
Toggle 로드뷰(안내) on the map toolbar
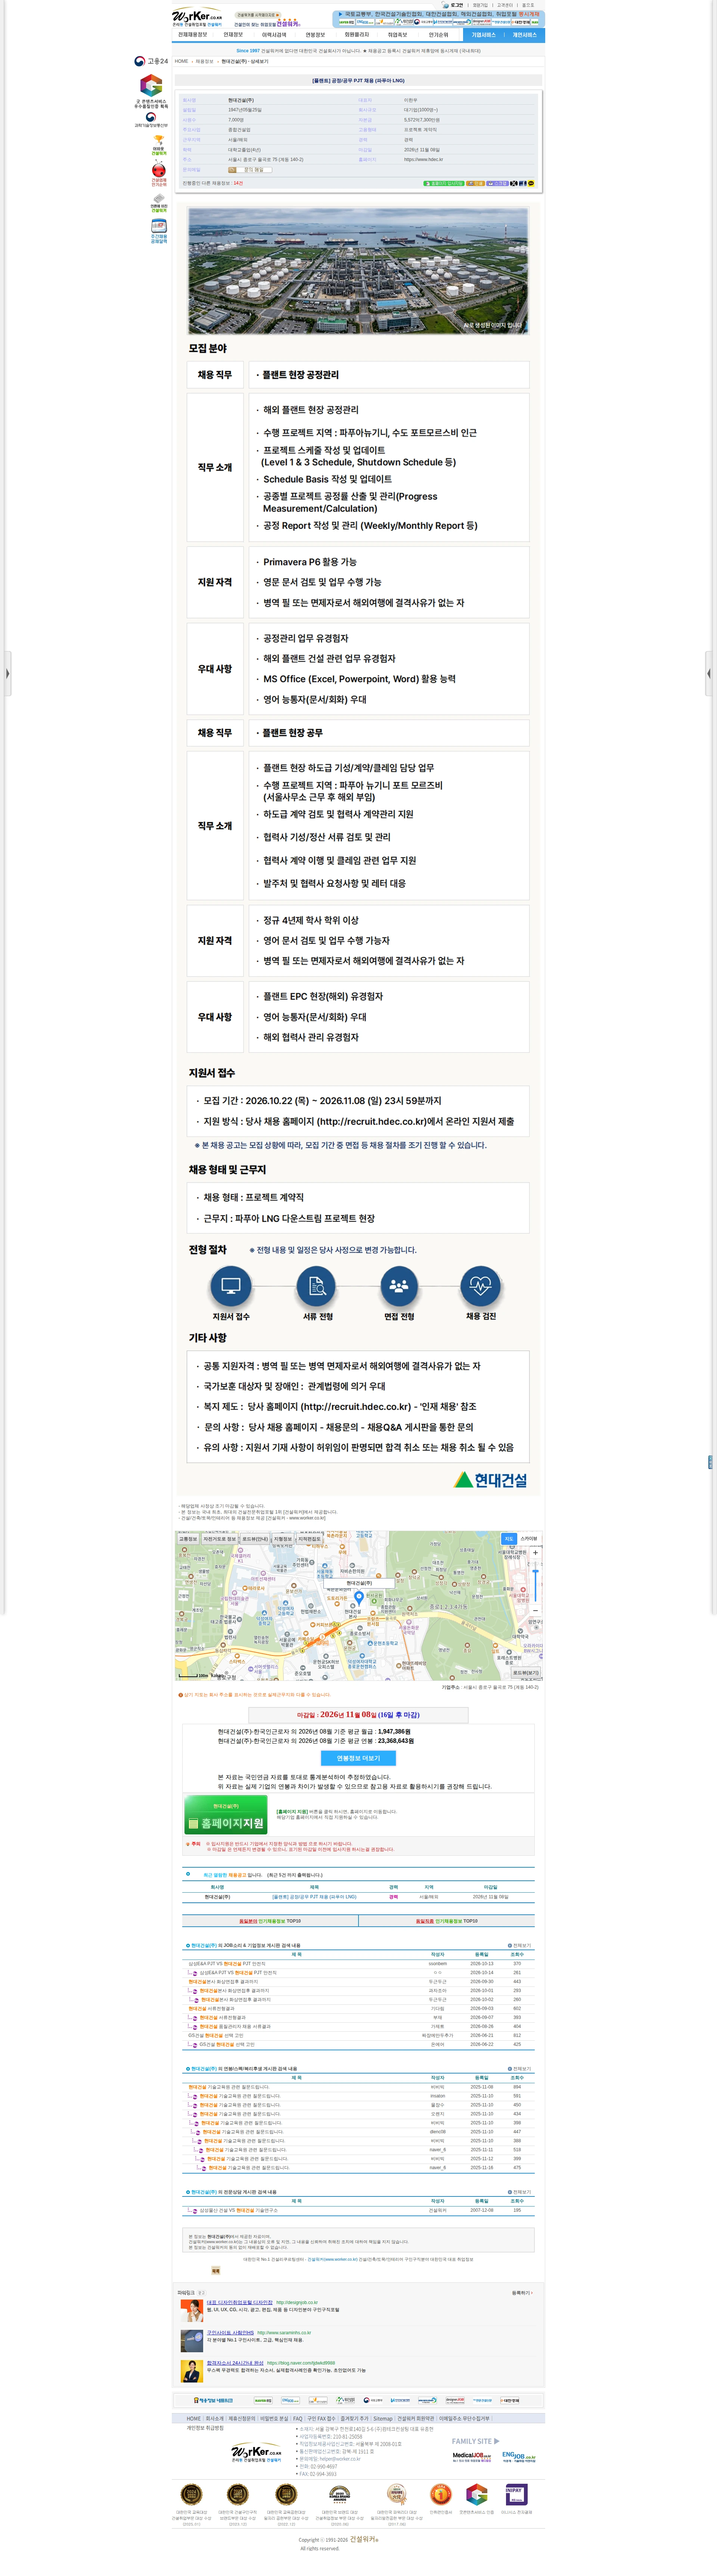point(255,1539)
